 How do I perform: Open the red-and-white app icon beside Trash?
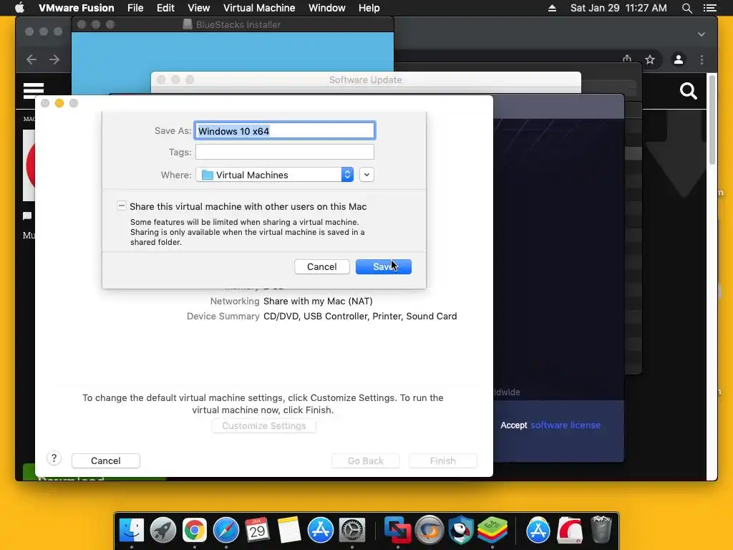569,530
